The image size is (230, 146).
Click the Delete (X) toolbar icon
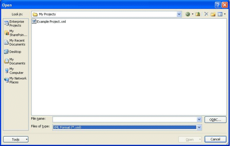click(x=206, y=14)
